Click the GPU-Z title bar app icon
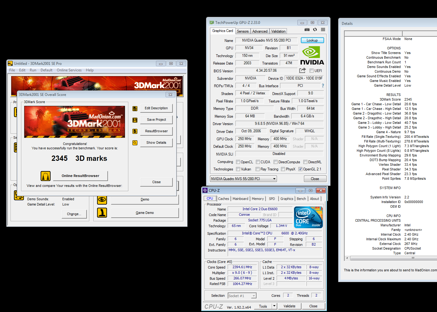 [x=212, y=22]
